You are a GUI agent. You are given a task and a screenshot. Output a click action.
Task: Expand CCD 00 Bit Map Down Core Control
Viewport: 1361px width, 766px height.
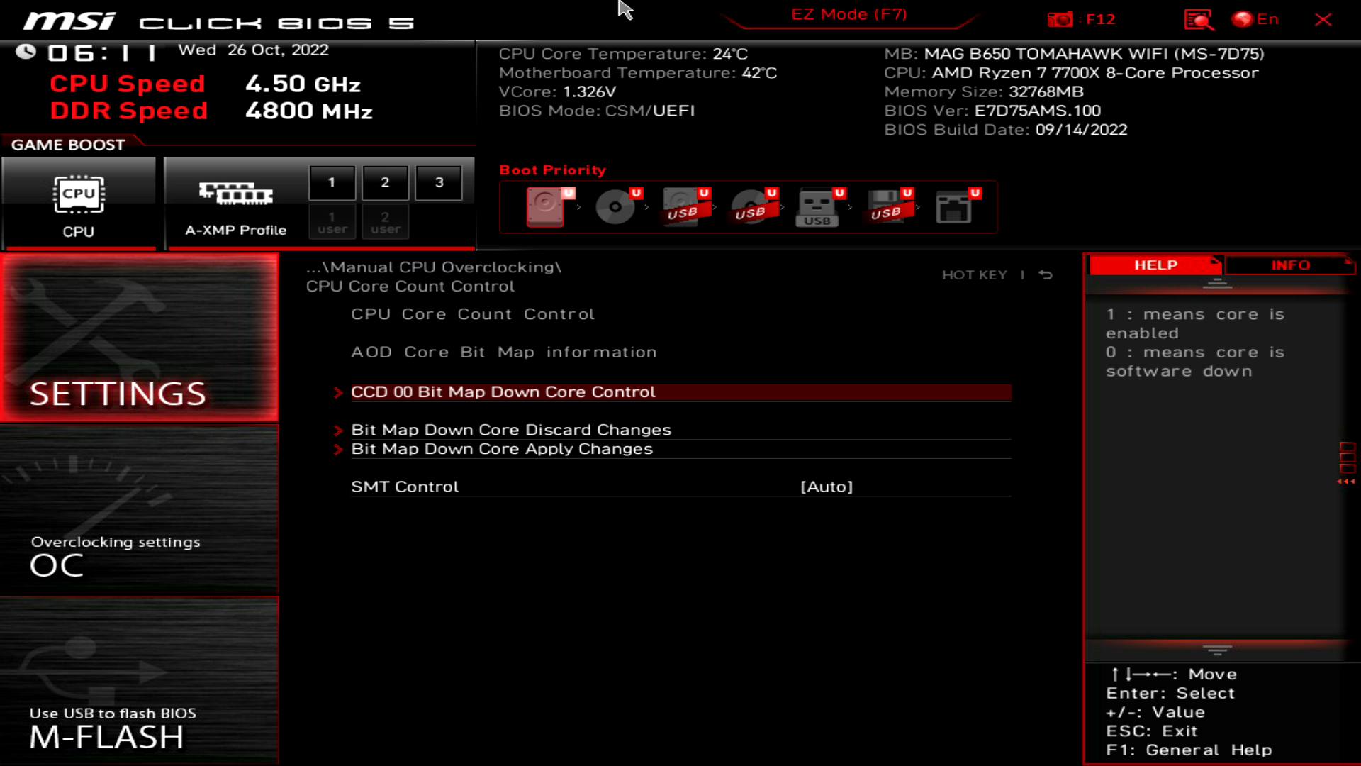coord(503,391)
